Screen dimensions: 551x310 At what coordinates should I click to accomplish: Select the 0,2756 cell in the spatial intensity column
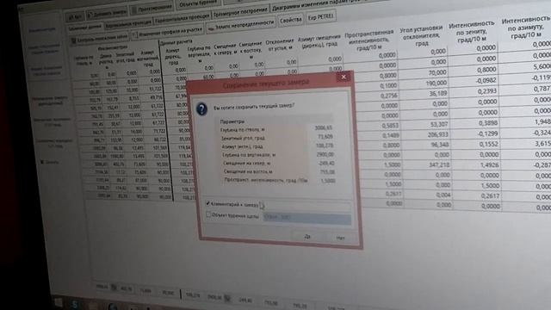(388, 96)
